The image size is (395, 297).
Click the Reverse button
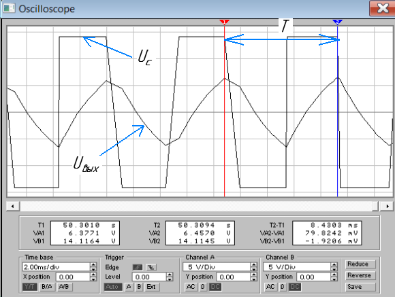click(x=360, y=276)
